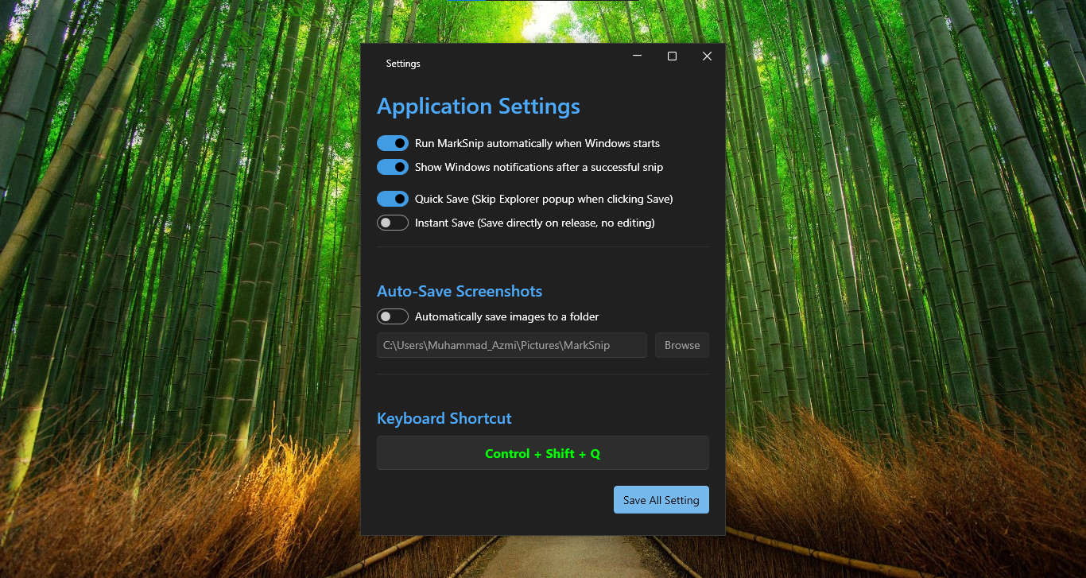Click the Save All Setting button
The width and height of the screenshot is (1086, 578).
coord(661,500)
